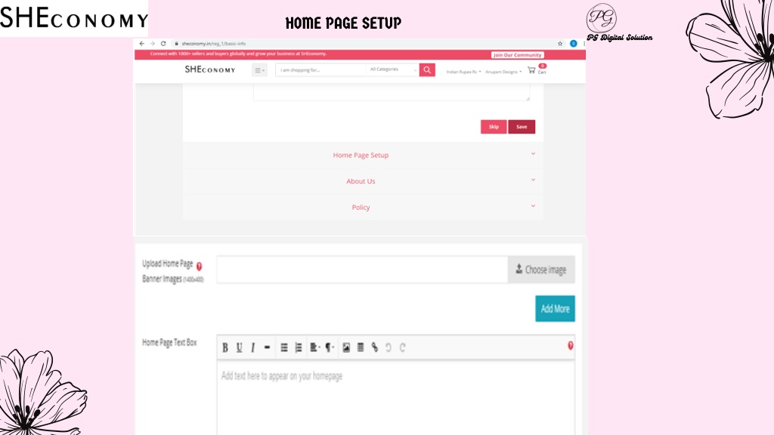Expand the Policy section
774x435 pixels.
tap(363, 207)
